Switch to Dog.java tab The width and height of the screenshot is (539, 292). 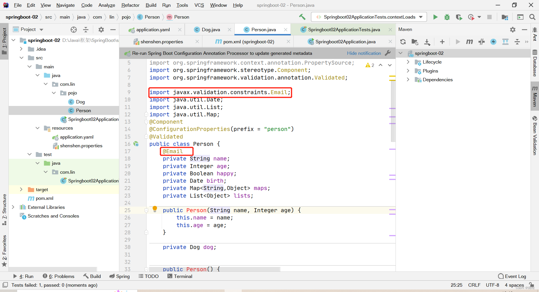211,30
